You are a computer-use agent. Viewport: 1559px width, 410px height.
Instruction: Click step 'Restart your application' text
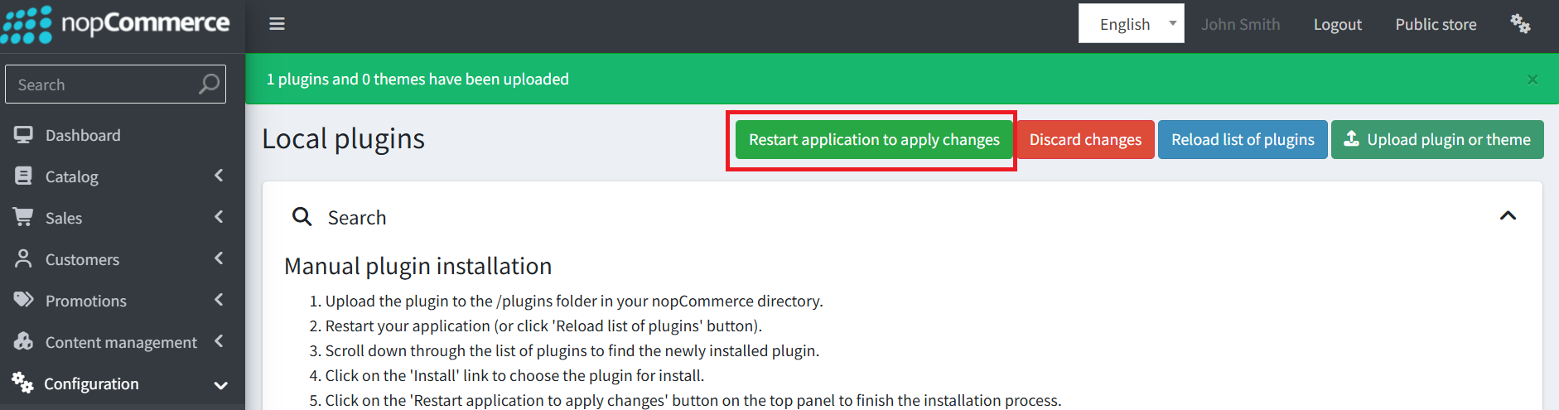[543, 326]
